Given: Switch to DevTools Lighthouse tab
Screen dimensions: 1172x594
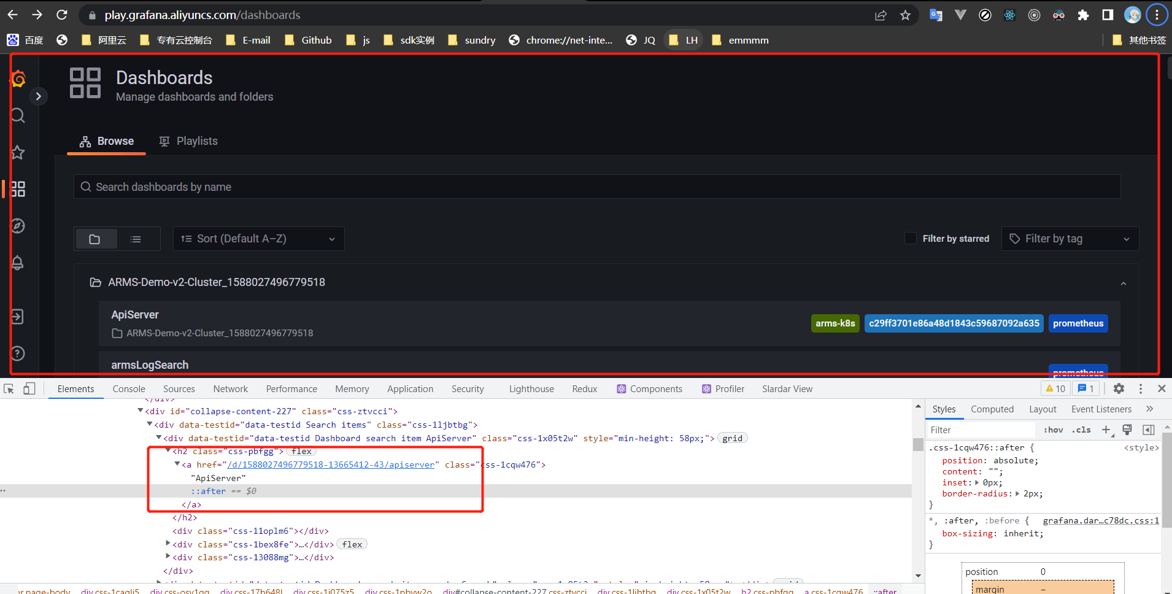Looking at the screenshot, I should click(x=531, y=389).
